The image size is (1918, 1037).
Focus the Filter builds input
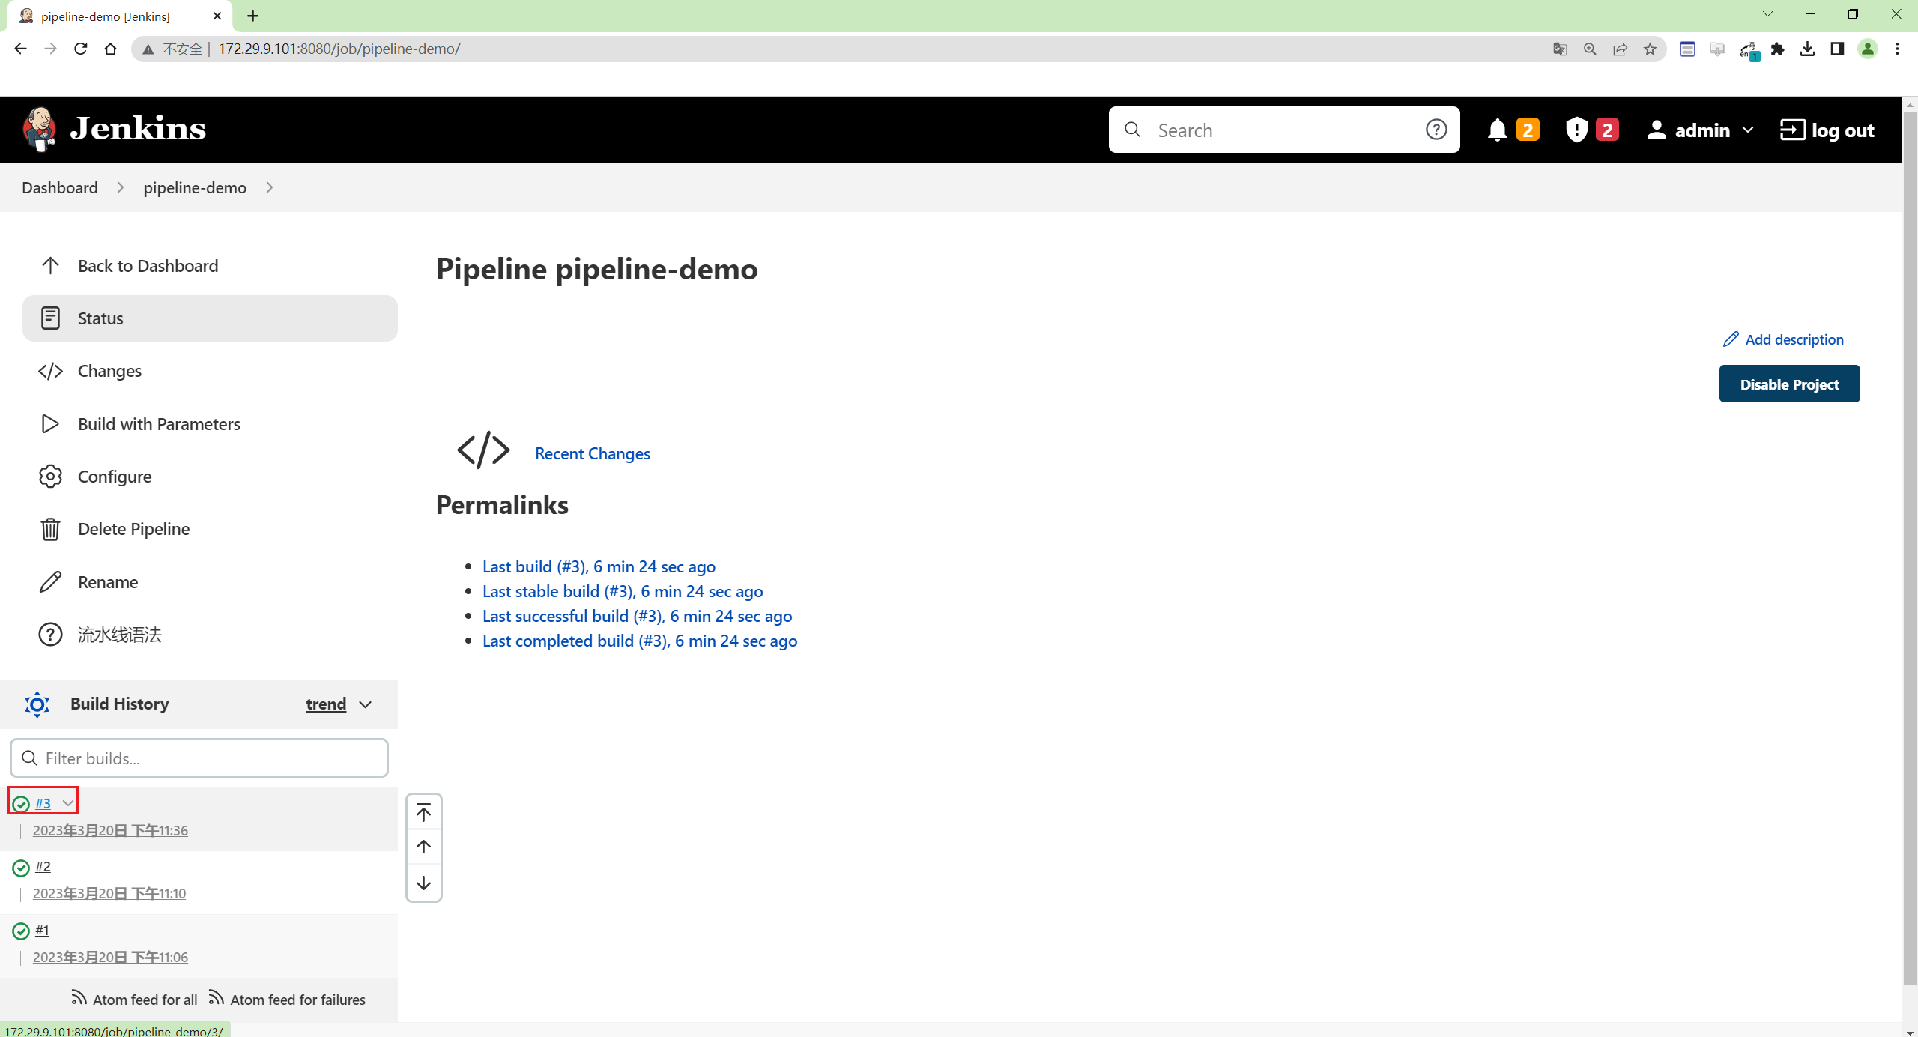[x=199, y=758]
